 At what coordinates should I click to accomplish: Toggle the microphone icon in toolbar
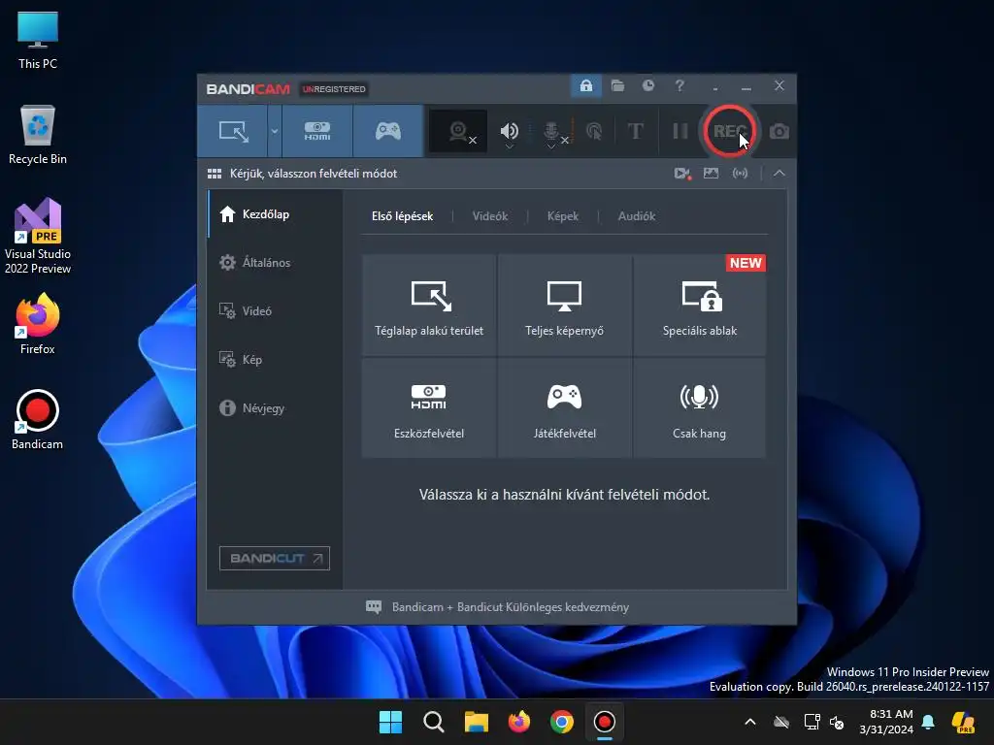(x=551, y=130)
